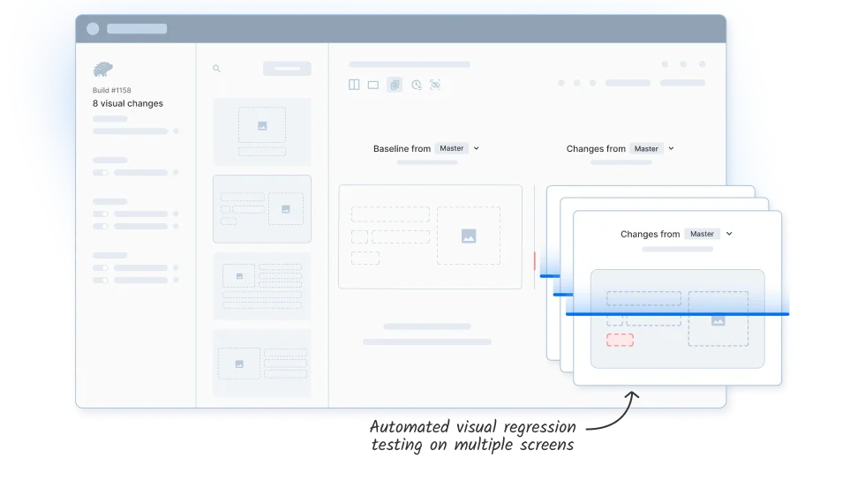865x495 pixels.
Task: Select the highlighted overlay comparison icon
Action: point(395,85)
